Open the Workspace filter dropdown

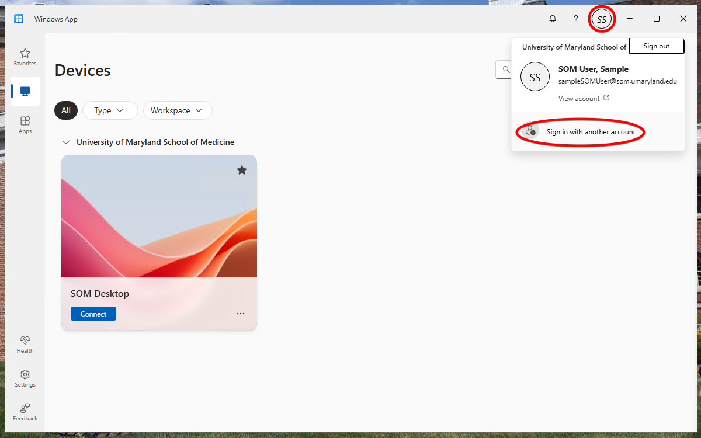coord(177,110)
